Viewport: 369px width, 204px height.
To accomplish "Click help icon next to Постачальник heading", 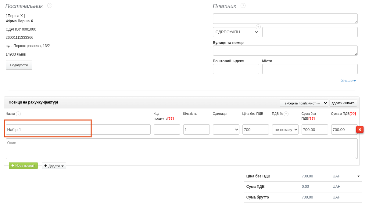I will click(50, 5).
